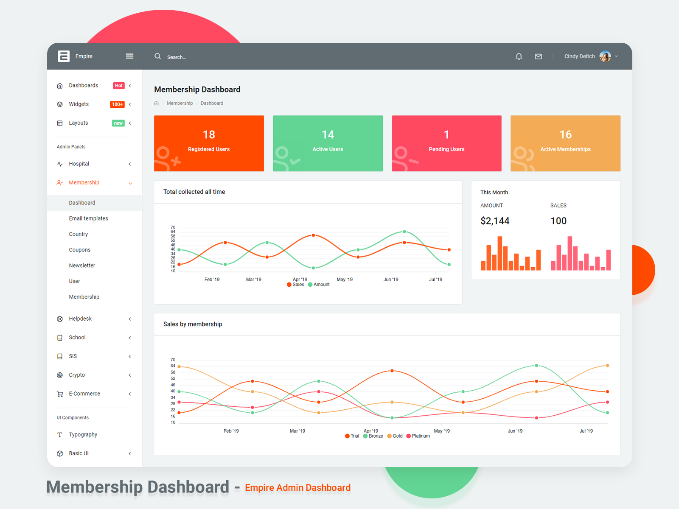Screen dimensions: 679x509
Task: Open the Cindy Deitch profile dropdown
Action: [590, 56]
